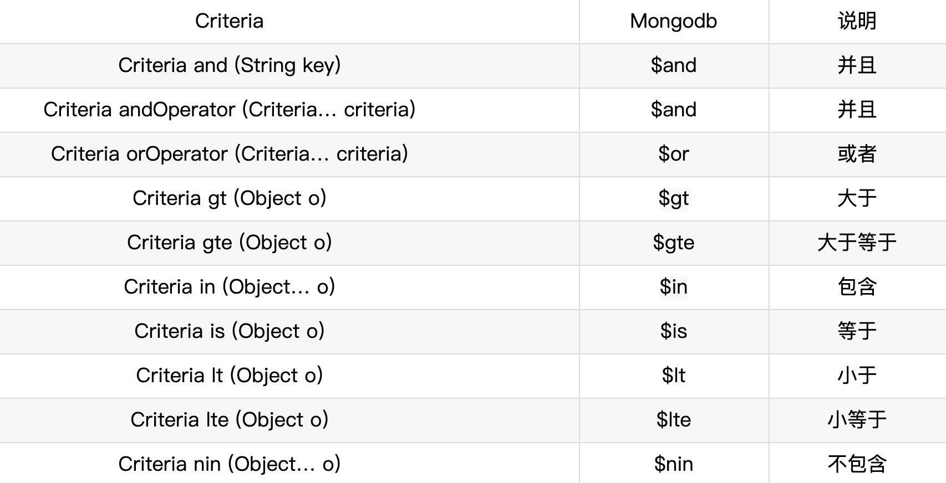946x483 pixels.
Task: Select the $nin operator cell
Action: [x=673, y=464]
